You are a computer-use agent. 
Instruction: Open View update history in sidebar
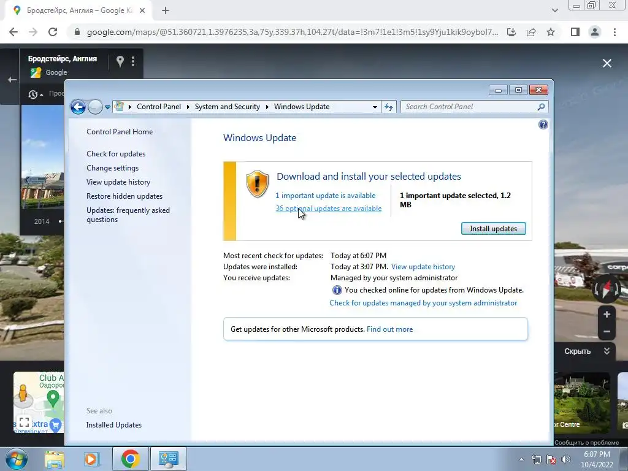[x=118, y=182]
